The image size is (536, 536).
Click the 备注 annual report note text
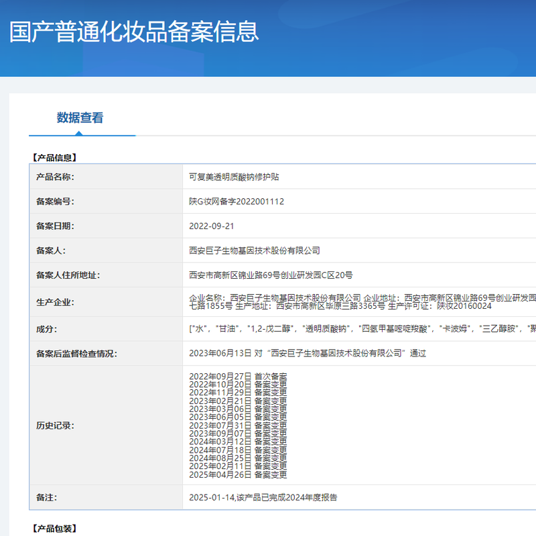263,498
